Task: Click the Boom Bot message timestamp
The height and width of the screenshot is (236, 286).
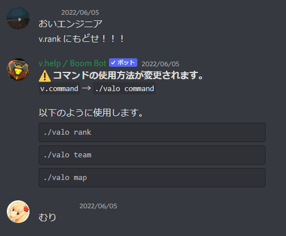Action: tap(160, 64)
